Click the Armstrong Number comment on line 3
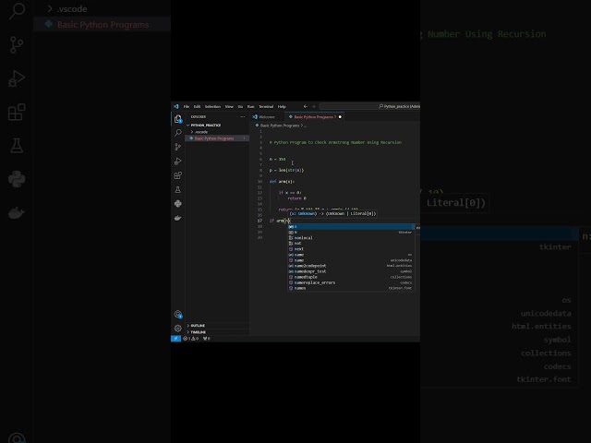Screen dimensions: 591x443 [x=335, y=142]
